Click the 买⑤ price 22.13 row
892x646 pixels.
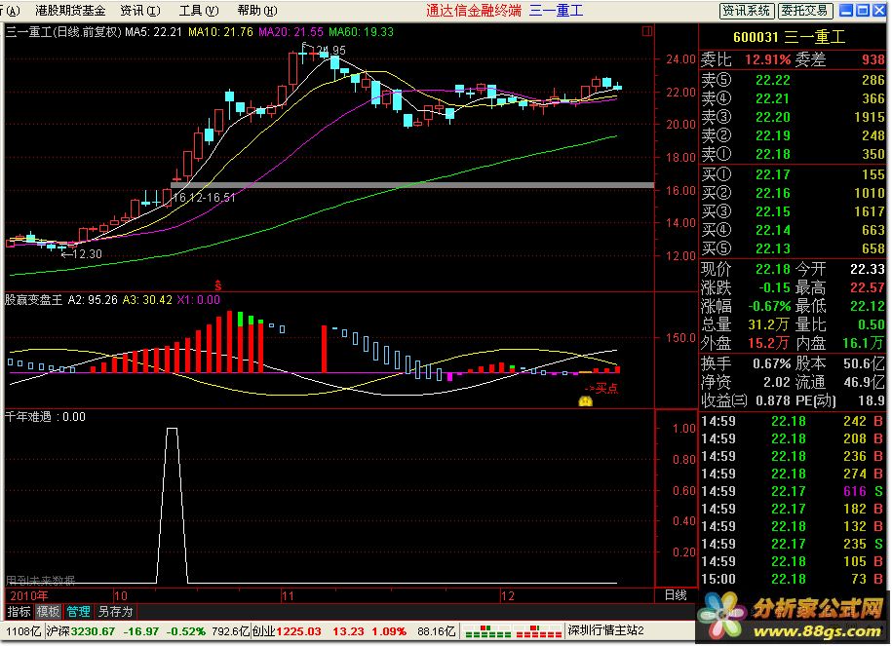[x=792, y=248]
